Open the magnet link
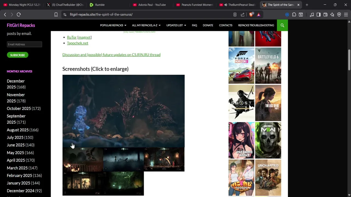 point(84,37)
